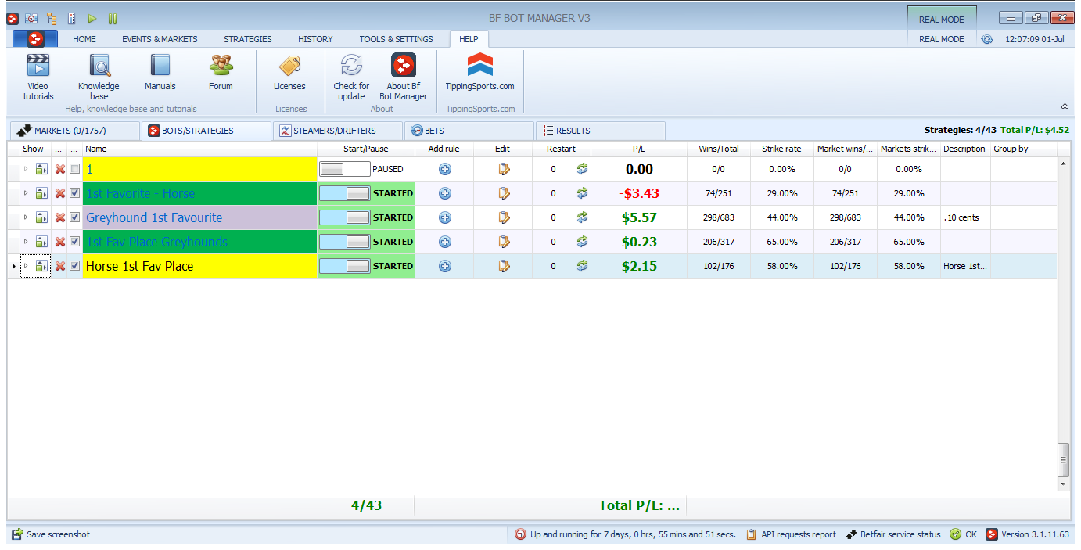Click the green play icon in title bar

click(92, 18)
